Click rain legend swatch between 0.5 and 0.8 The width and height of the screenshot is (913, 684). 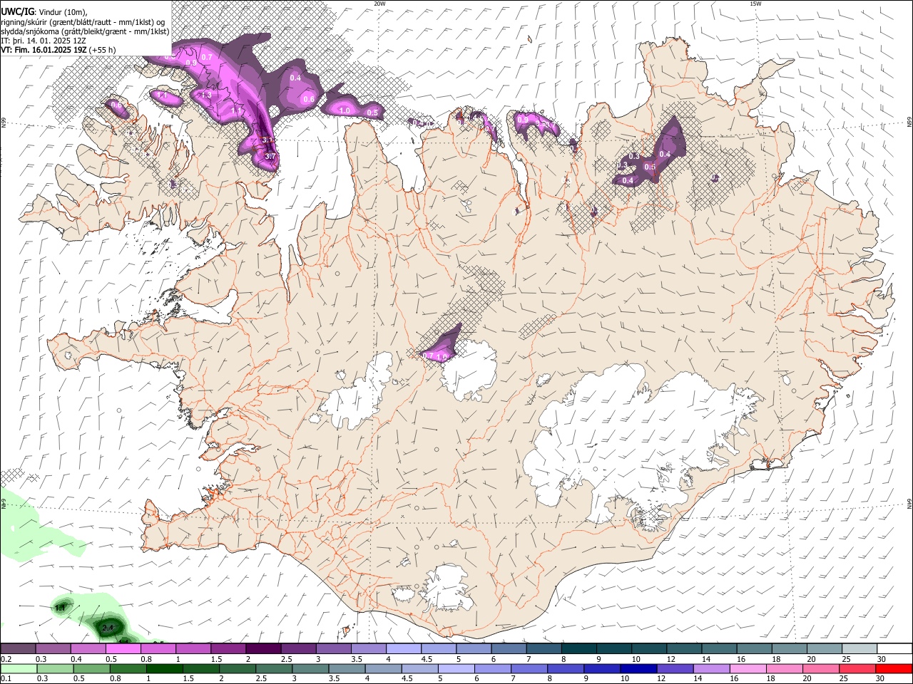point(91,668)
